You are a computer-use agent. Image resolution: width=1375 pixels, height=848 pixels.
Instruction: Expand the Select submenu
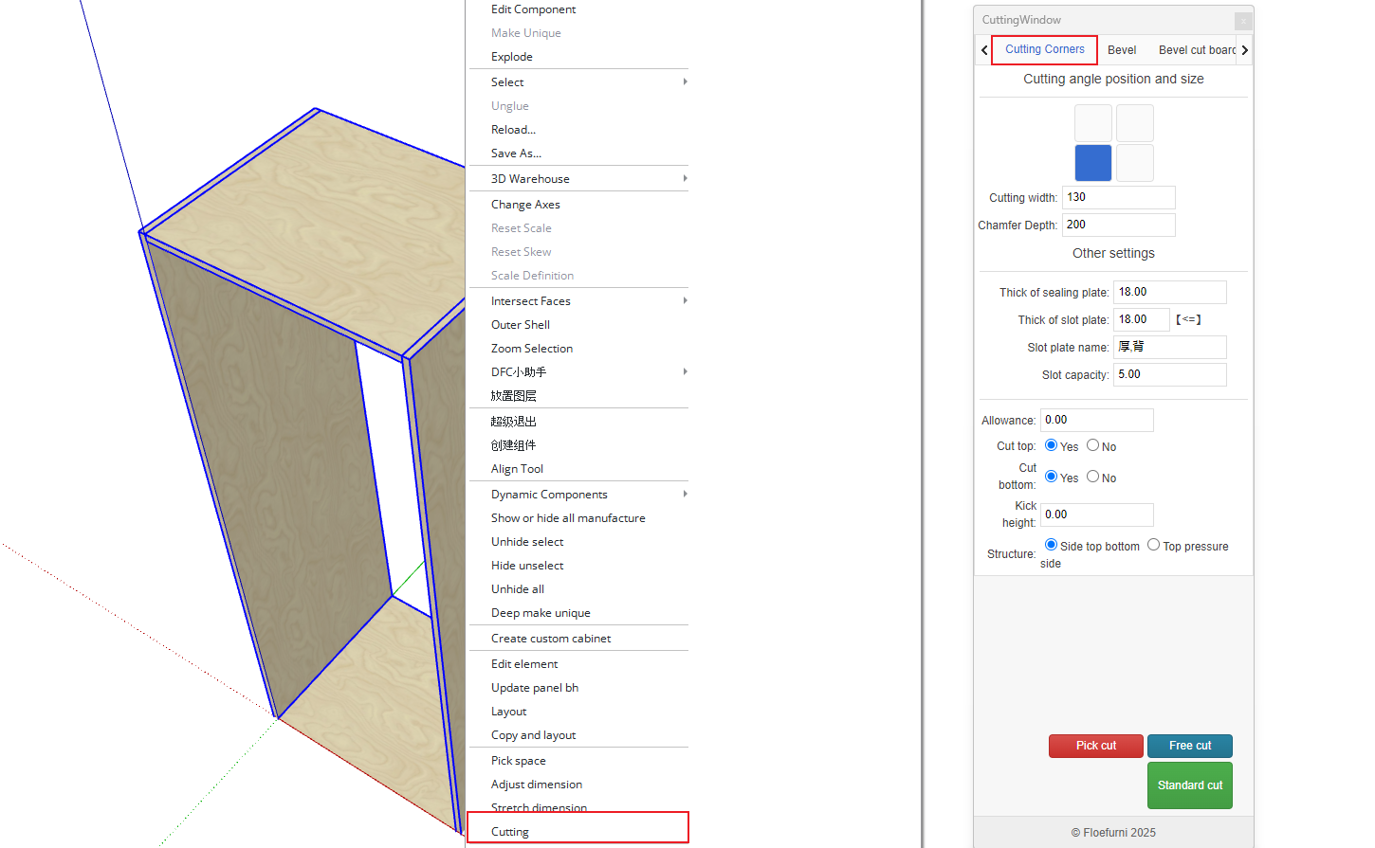coord(578,82)
